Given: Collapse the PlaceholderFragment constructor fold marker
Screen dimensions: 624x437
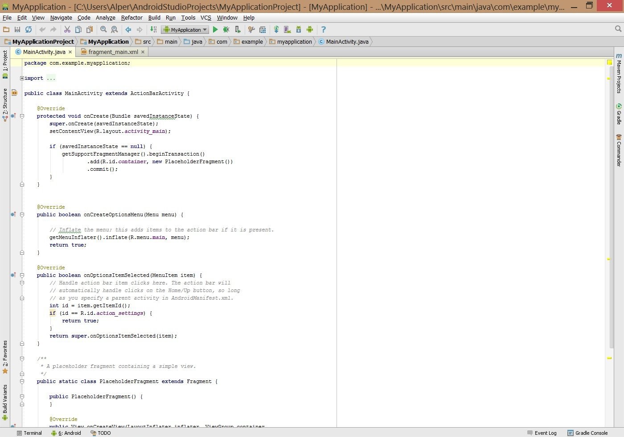Looking at the screenshot, I should tap(22, 396).
